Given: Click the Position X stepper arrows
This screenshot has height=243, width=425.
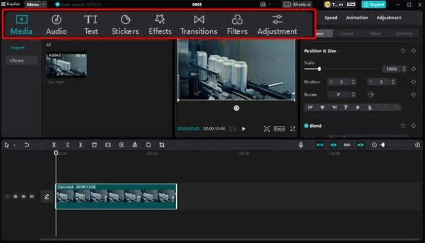Looking at the screenshot, I should click(x=353, y=82).
